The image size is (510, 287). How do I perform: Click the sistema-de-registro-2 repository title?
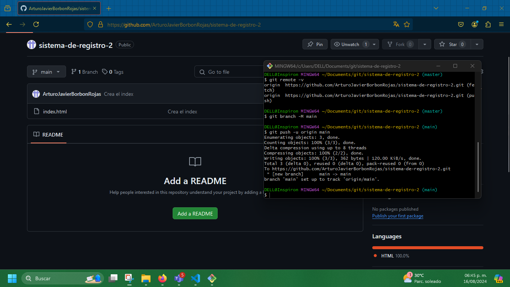[x=76, y=45]
